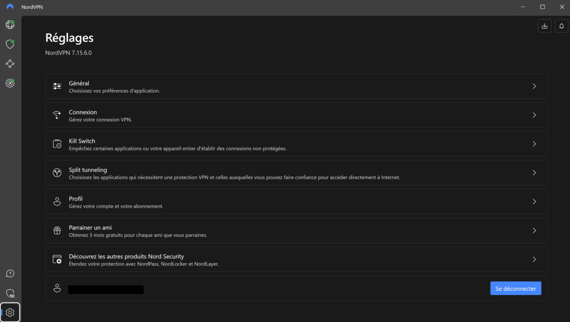Click 'Choisissez vos préférences d'application.' text
This screenshot has height=322, width=570.
pyautogui.click(x=114, y=91)
